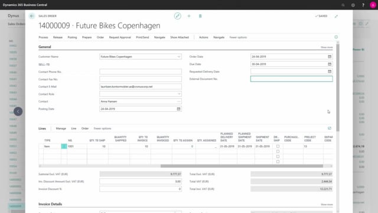This screenshot has height=213, width=378.
Task: Click the Project Code column header
Action: pyautogui.click(x=309, y=138)
